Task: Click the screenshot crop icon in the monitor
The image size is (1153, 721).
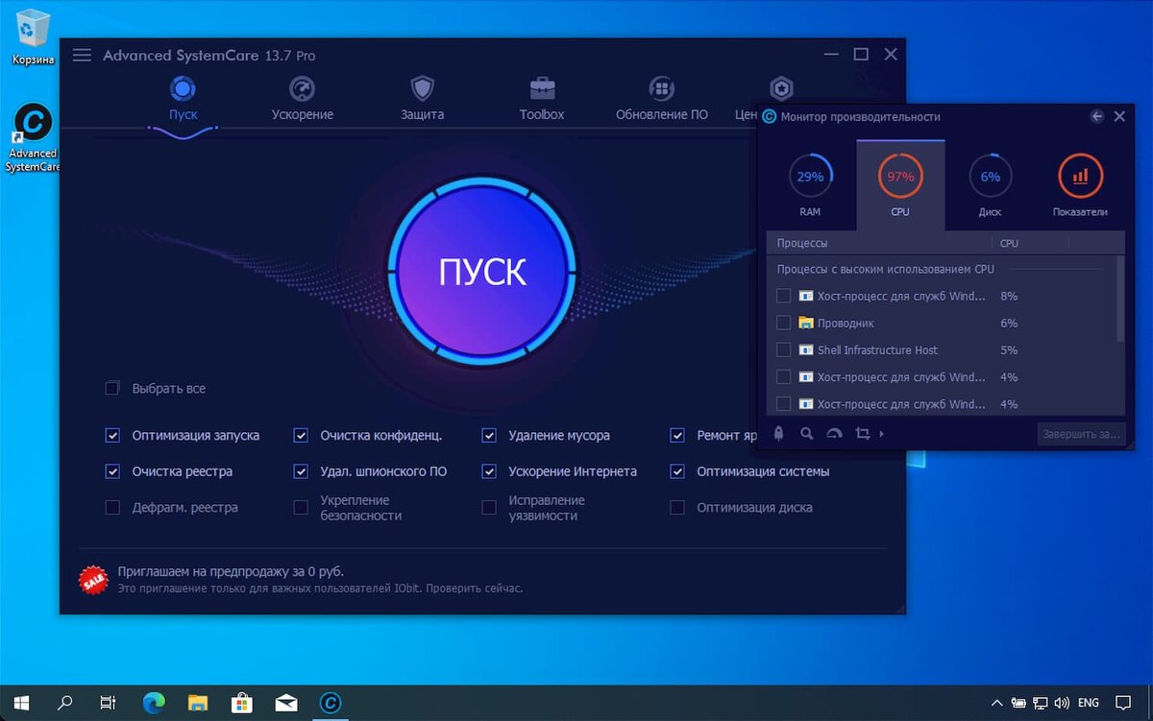Action: point(862,434)
